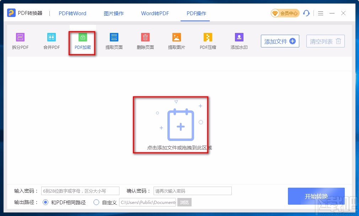Click the customer support headset icon
The width and height of the screenshot is (359, 216).
pos(306,13)
